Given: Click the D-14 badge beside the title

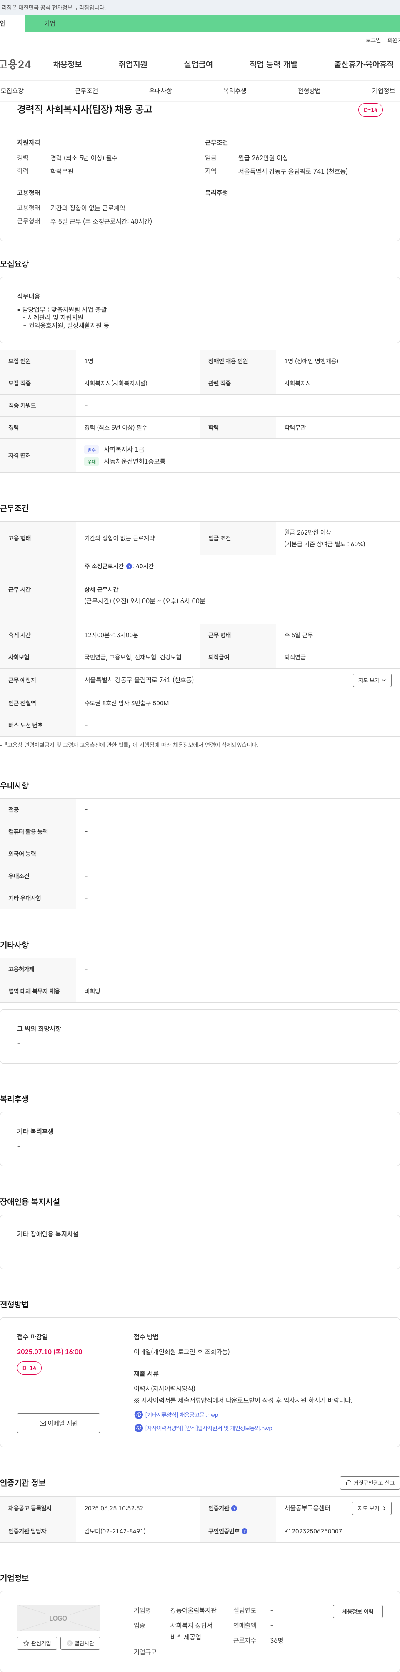Looking at the screenshot, I should pyautogui.click(x=370, y=110).
